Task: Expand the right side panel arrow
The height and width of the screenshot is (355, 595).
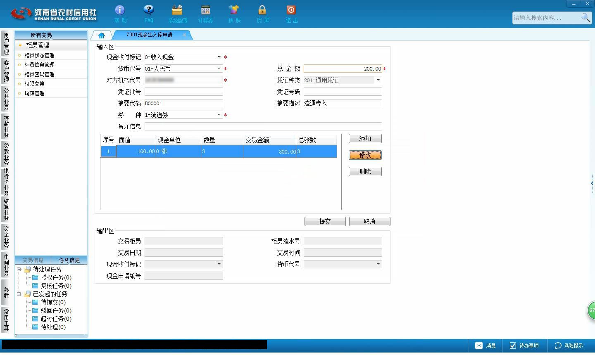Action: pyautogui.click(x=592, y=183)
